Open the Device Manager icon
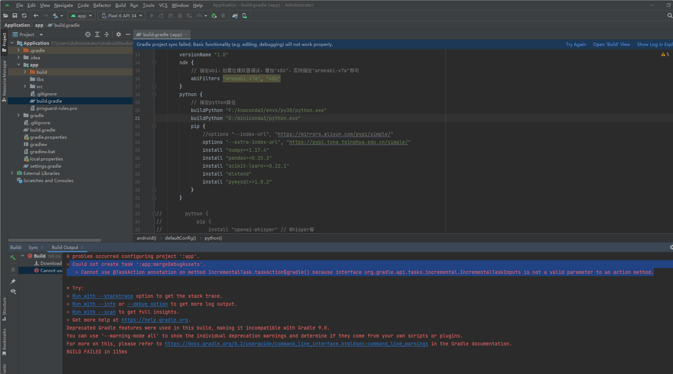The width and height of the screenshot is (673, 374). coord(245,16)
